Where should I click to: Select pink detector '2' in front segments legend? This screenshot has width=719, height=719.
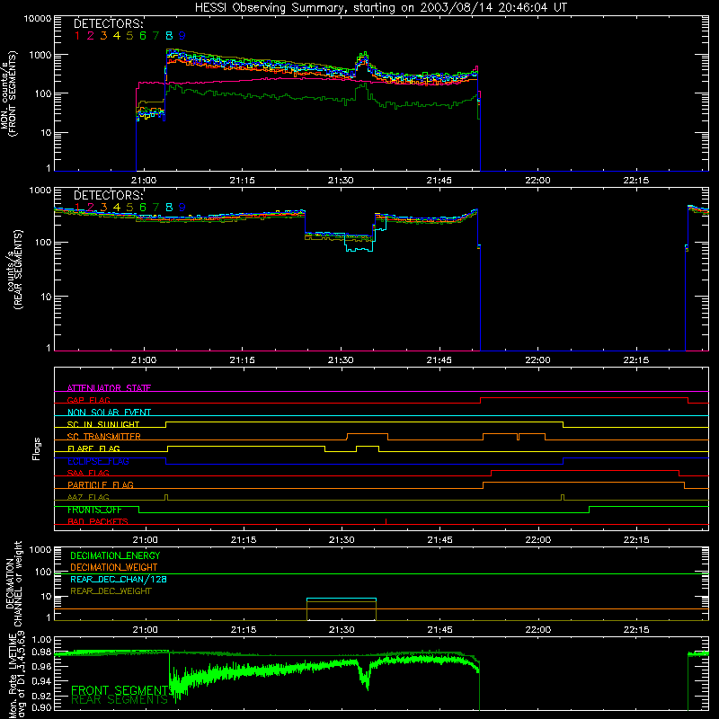coord(91,36)
